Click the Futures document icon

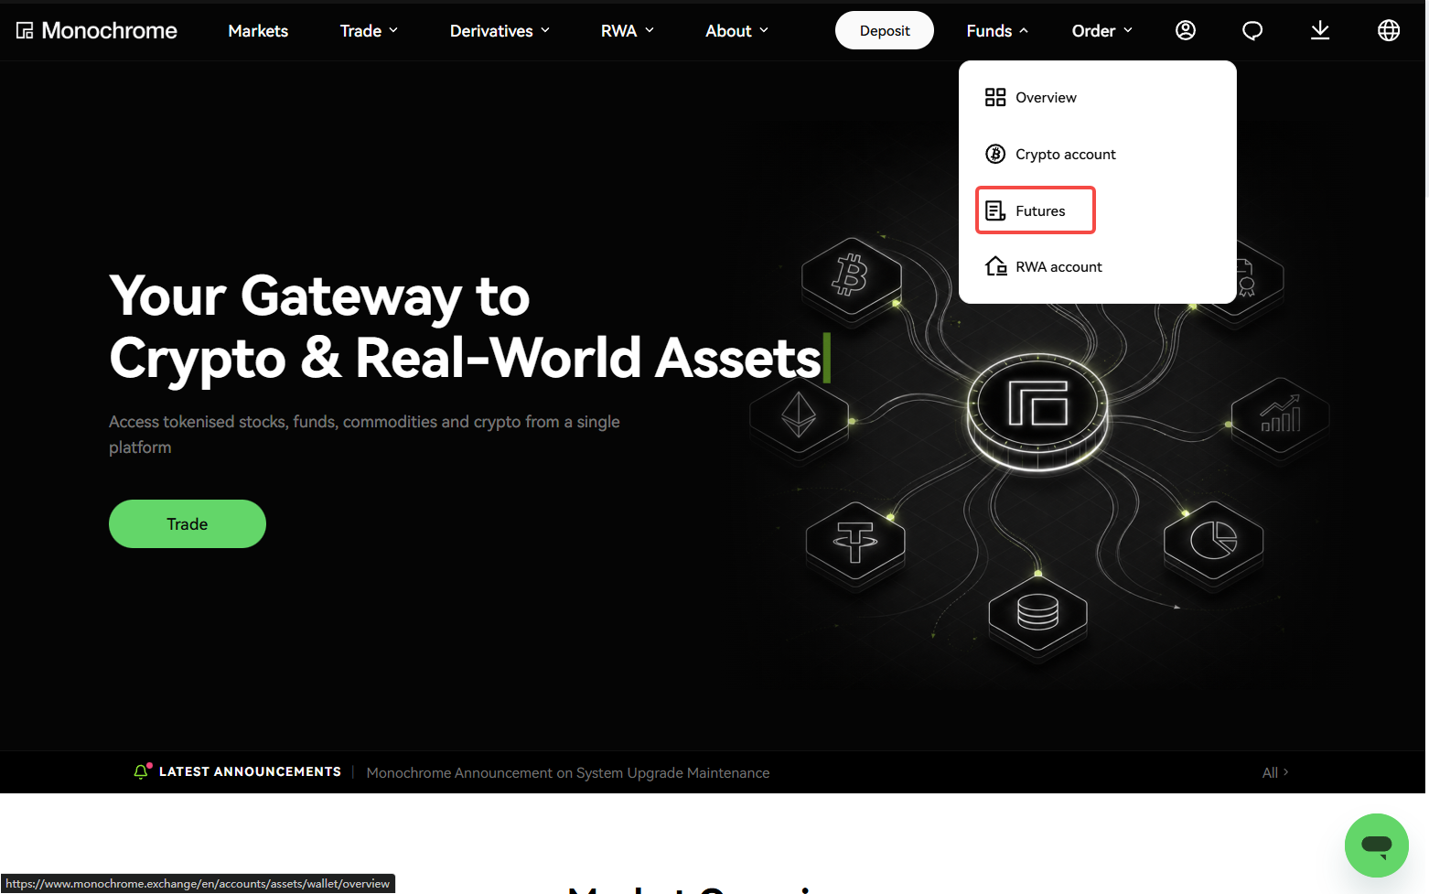pyautogui.click(x=995, y=210)
